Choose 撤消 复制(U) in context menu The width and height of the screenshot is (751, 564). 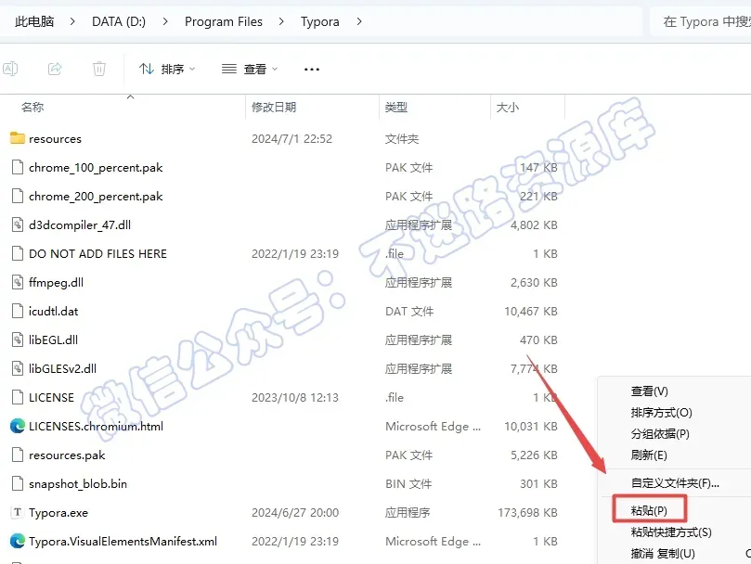663,554
